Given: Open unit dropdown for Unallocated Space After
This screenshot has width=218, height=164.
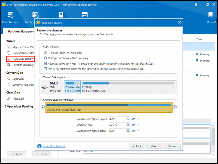Looking at the screenshot, I should click(x=138, y=131).
